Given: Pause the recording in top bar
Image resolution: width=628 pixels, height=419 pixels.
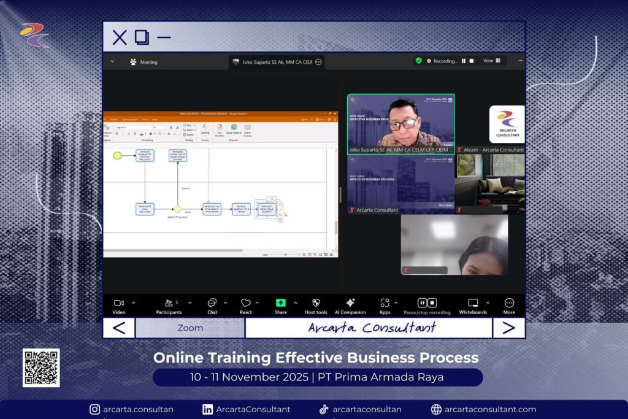Looking at the screenshot, I should tap(464, 61).
